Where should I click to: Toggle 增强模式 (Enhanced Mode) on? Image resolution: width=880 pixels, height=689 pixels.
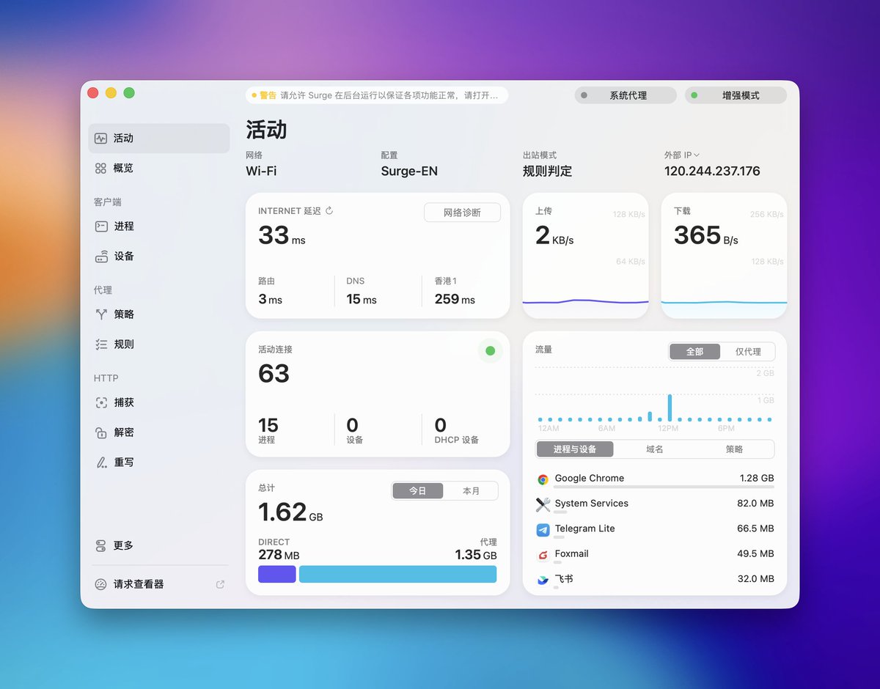coord(736,95)
